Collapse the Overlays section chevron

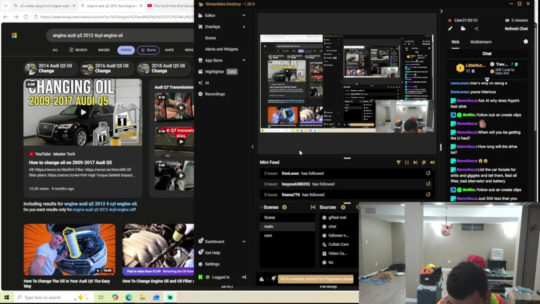[x=243, y=27]
